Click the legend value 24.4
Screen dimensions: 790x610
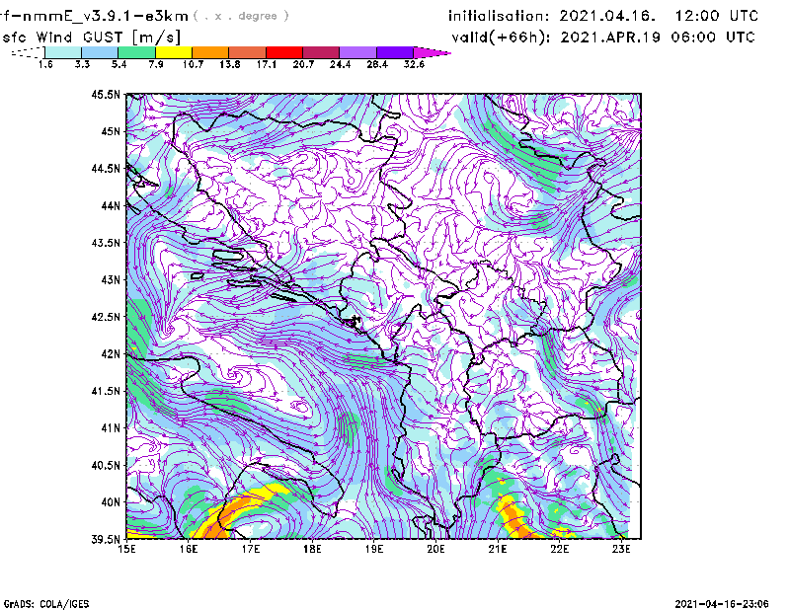point(340,64)
